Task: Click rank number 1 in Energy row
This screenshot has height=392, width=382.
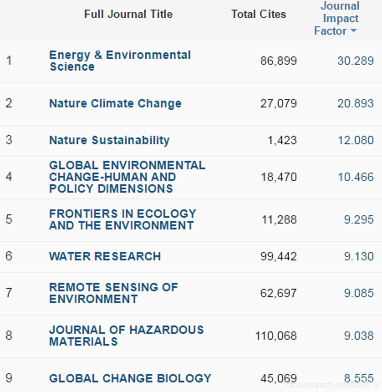Action: coord(9,61)
